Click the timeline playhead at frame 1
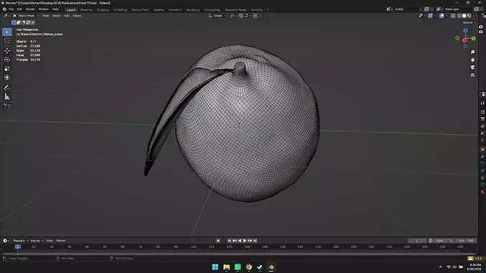The image size is (486, 273). [18, 246]
